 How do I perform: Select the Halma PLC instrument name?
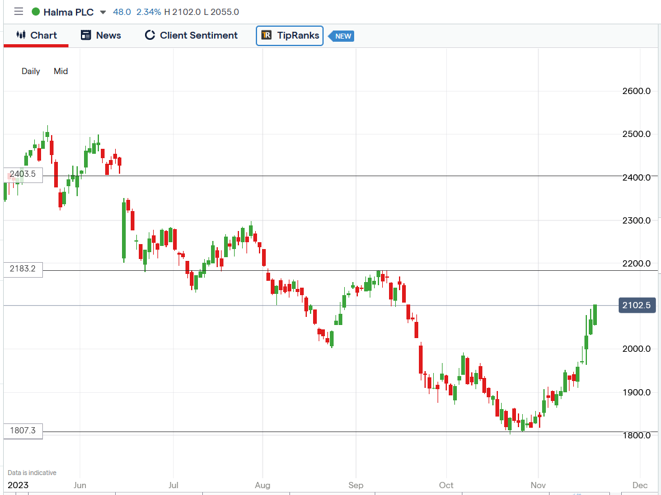68,12
